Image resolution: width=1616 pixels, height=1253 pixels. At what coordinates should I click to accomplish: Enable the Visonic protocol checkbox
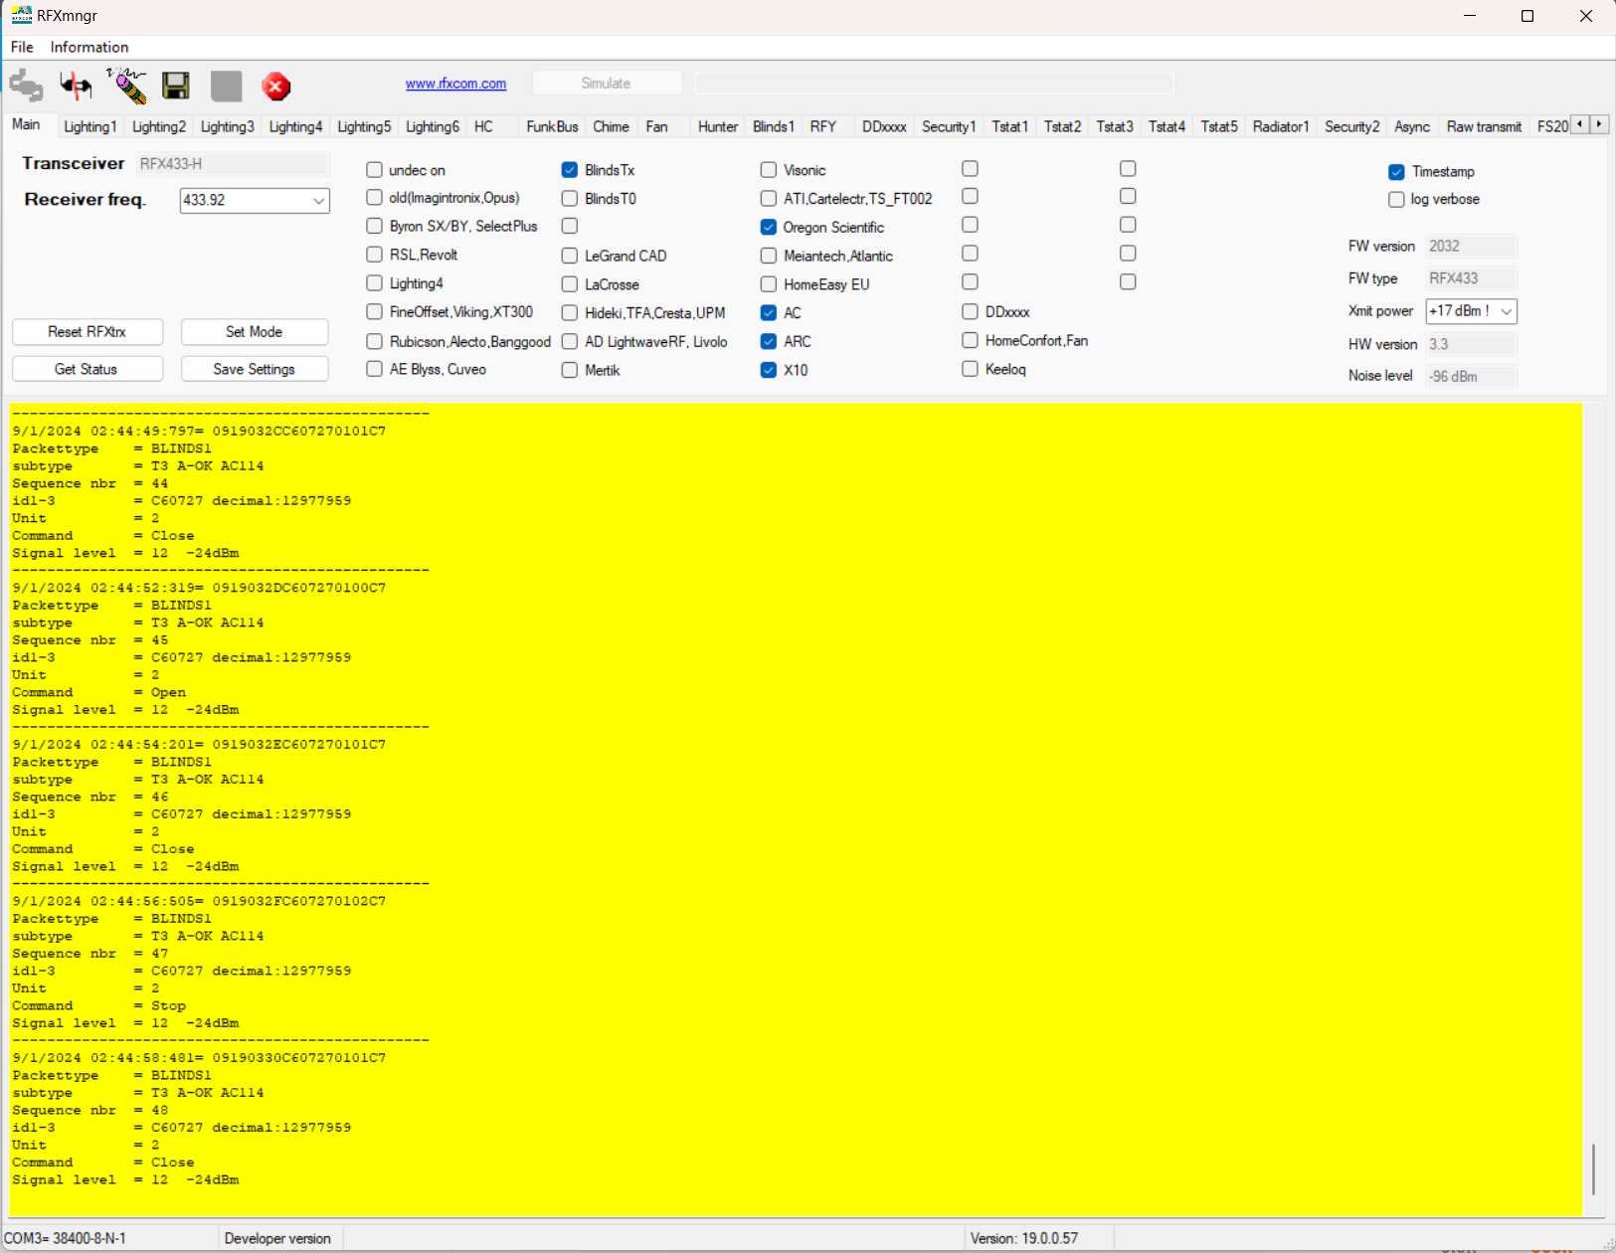768,170
